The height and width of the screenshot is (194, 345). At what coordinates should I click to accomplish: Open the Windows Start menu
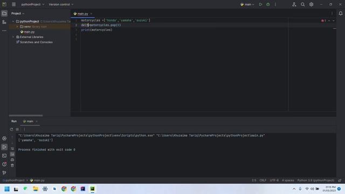pos(7,189)
